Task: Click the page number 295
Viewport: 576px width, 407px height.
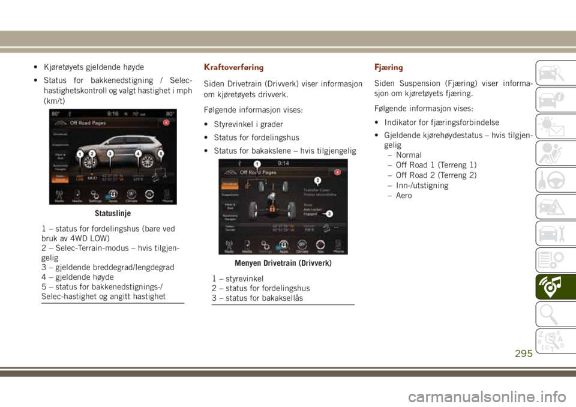Action: (x=523, y=354)
